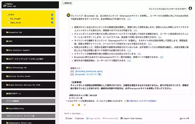
Task: Click the 統計分析チーム folder icon
Action: click(x=7, y=94)
